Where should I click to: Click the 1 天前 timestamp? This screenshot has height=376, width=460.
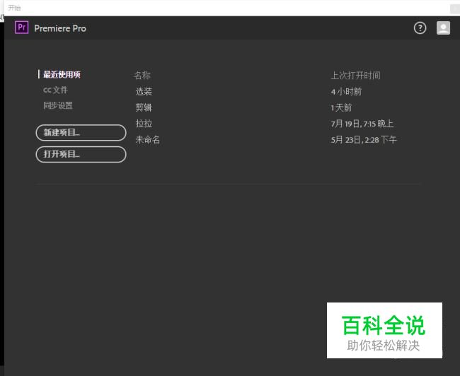click(x=341, y=108)
